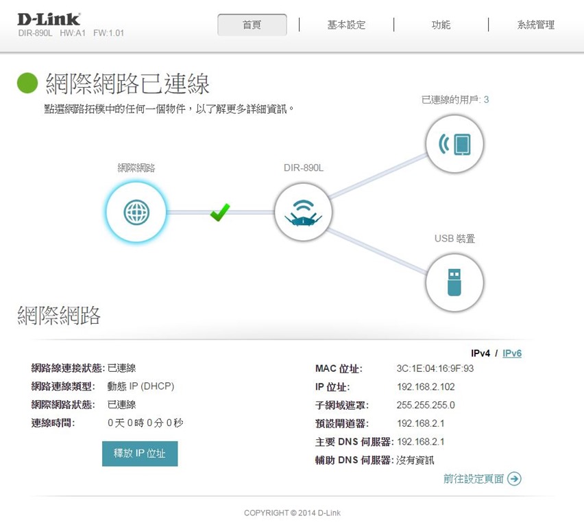Switch to the 首頁 tab
This screenshot has height=527, width=584.
(252, 25)
